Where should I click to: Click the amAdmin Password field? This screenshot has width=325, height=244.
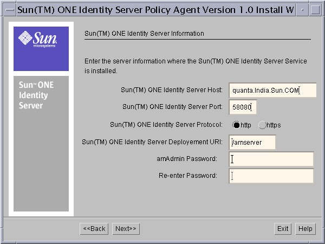pos(271,159)
